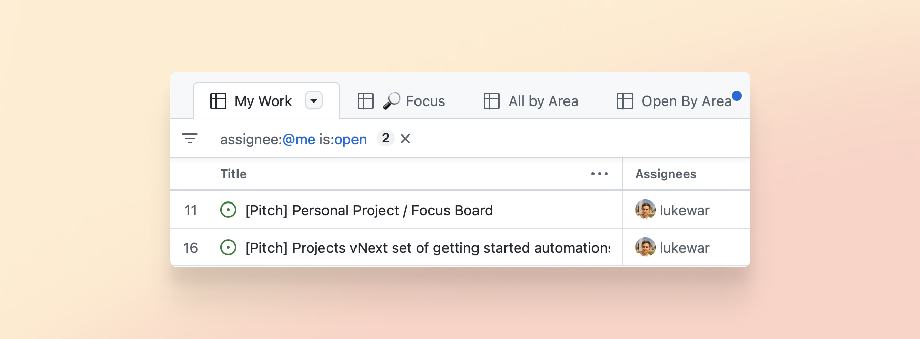Click the table icon next to All by Area
Screen dimensions: 920x339
491,101
